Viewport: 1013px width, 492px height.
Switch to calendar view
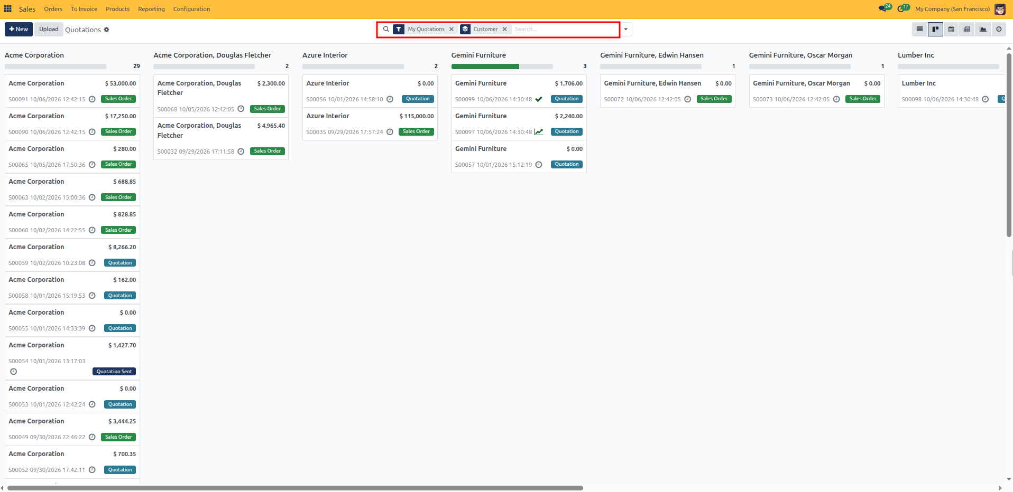click(951, 29)
